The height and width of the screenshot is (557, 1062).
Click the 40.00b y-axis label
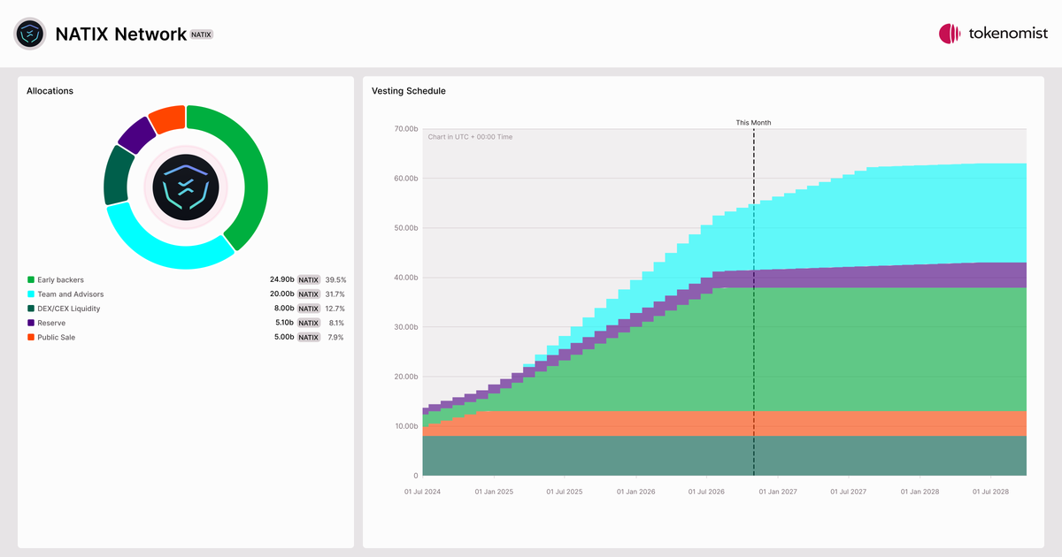[x=406, y=278]
